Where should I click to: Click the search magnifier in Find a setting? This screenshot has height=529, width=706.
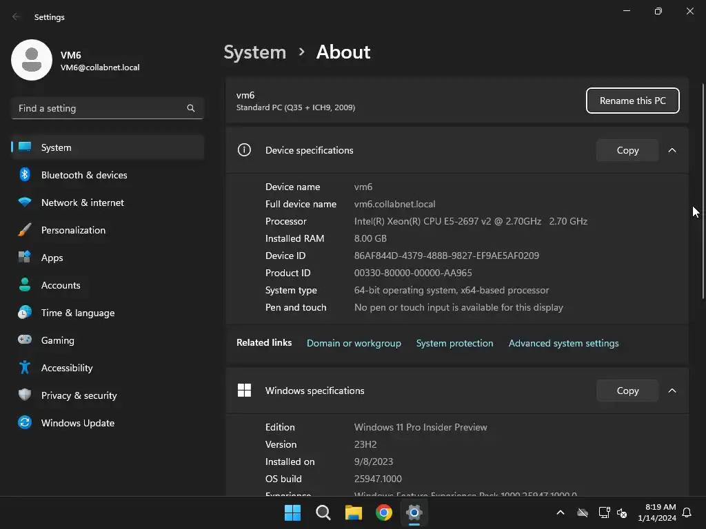coord(191,108)
